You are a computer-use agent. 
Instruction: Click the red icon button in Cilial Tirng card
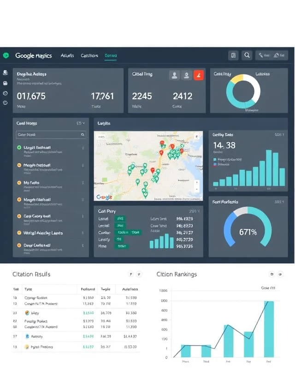[199, 75]
